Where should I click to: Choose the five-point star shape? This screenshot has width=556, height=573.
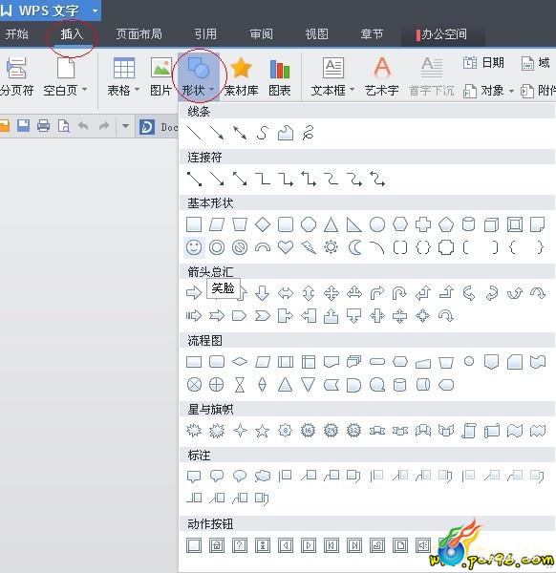(x=263, y=431)
